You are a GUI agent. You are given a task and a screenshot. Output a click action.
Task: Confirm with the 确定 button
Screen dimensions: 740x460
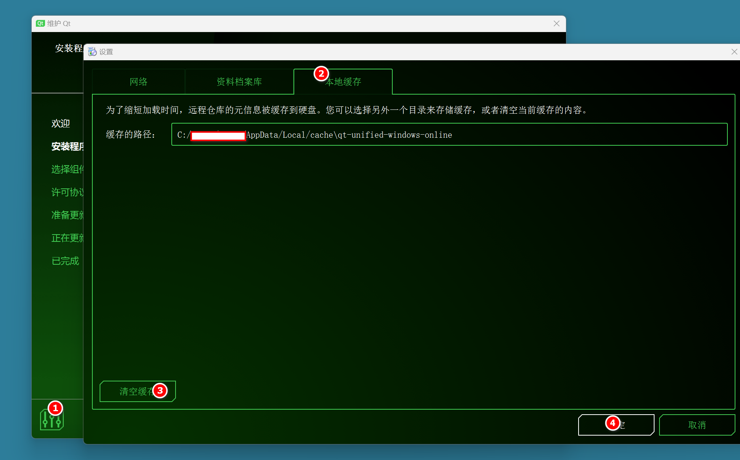(616, 425)
